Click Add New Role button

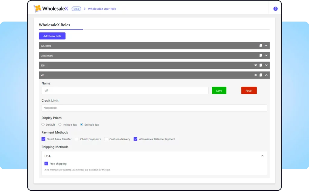click(x=52, y=36)
